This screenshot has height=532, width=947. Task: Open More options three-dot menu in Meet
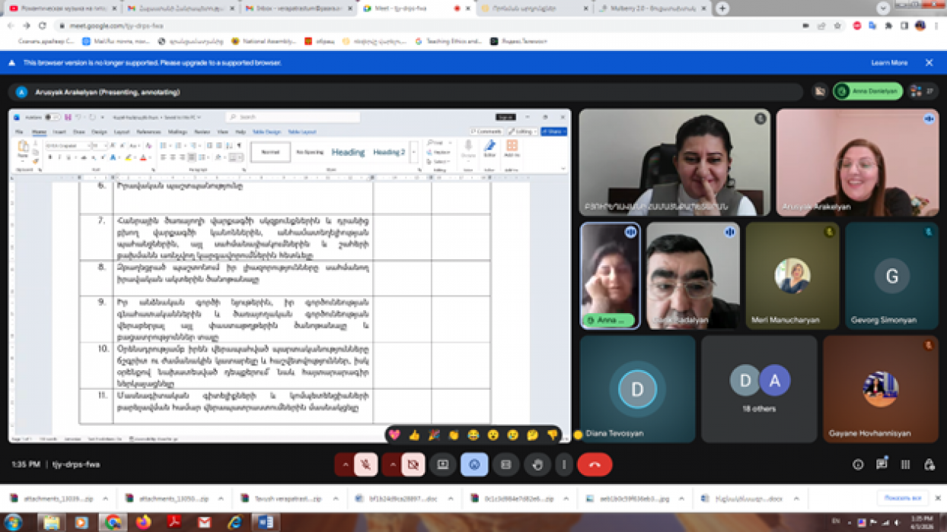click(x=564, y=464)
